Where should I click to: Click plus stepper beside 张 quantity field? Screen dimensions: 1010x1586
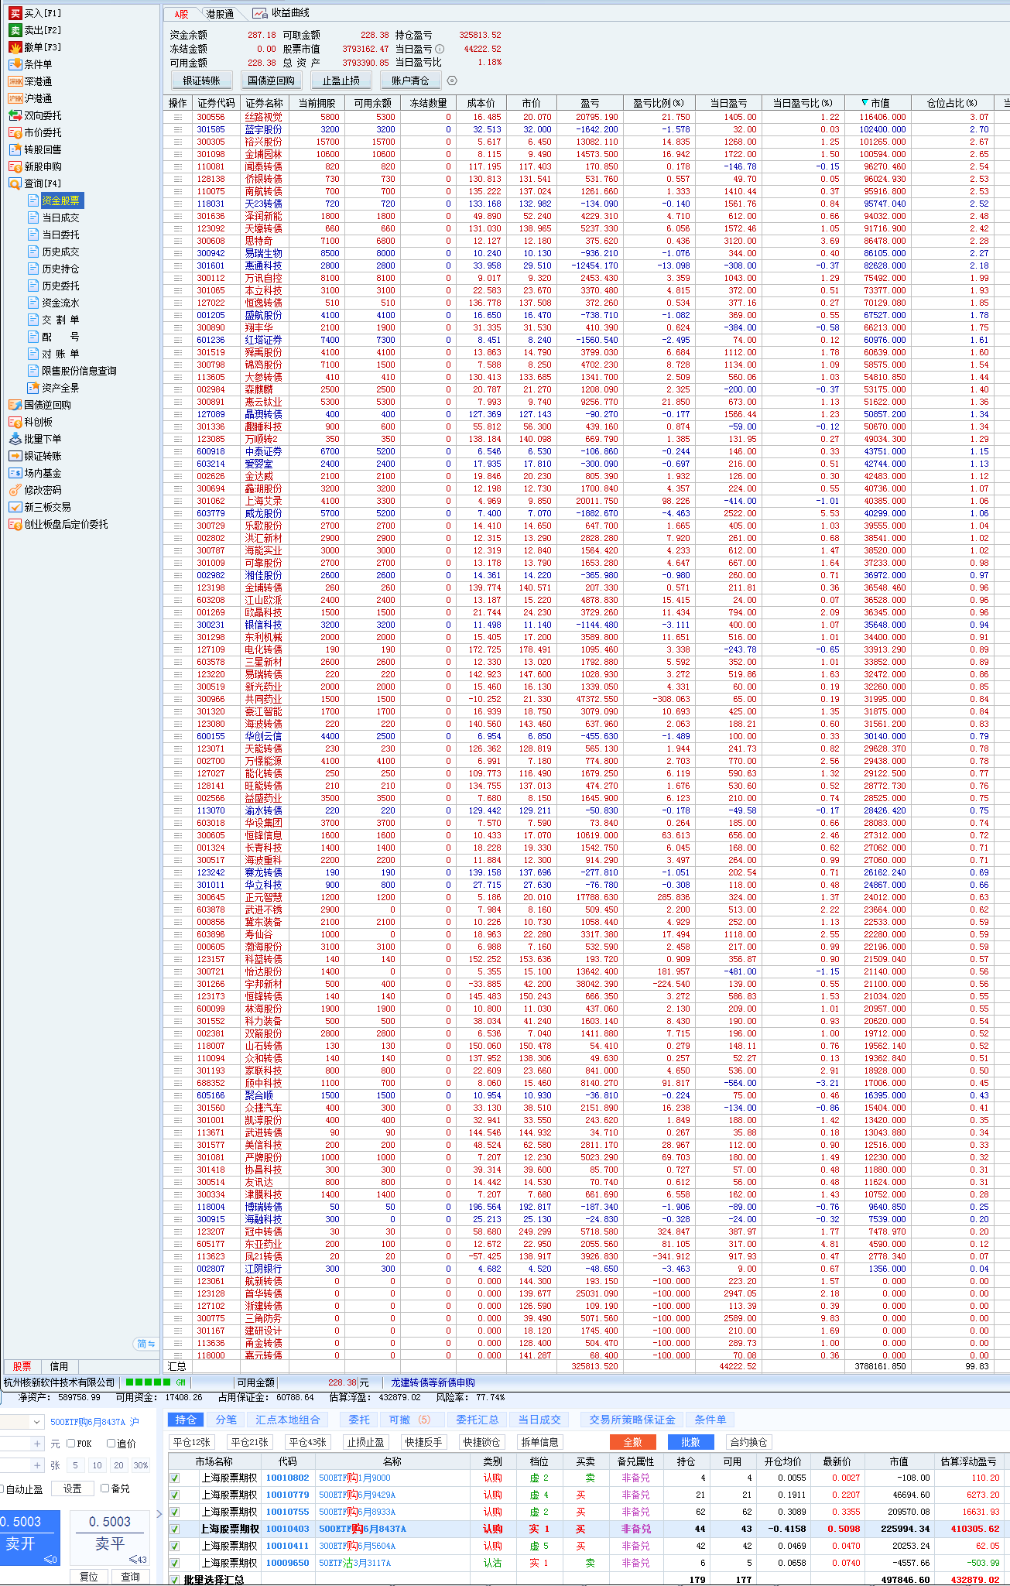[x=37, y=1465]
